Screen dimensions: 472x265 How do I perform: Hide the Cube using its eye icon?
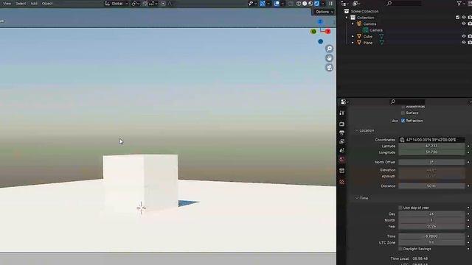coord(464,36)
